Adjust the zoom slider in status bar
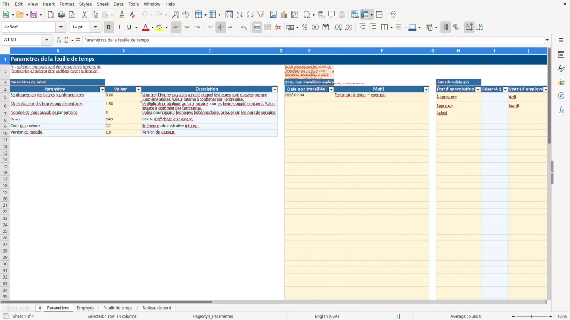The height and width of the screenshot is (320, 570). tap(532, 316)
